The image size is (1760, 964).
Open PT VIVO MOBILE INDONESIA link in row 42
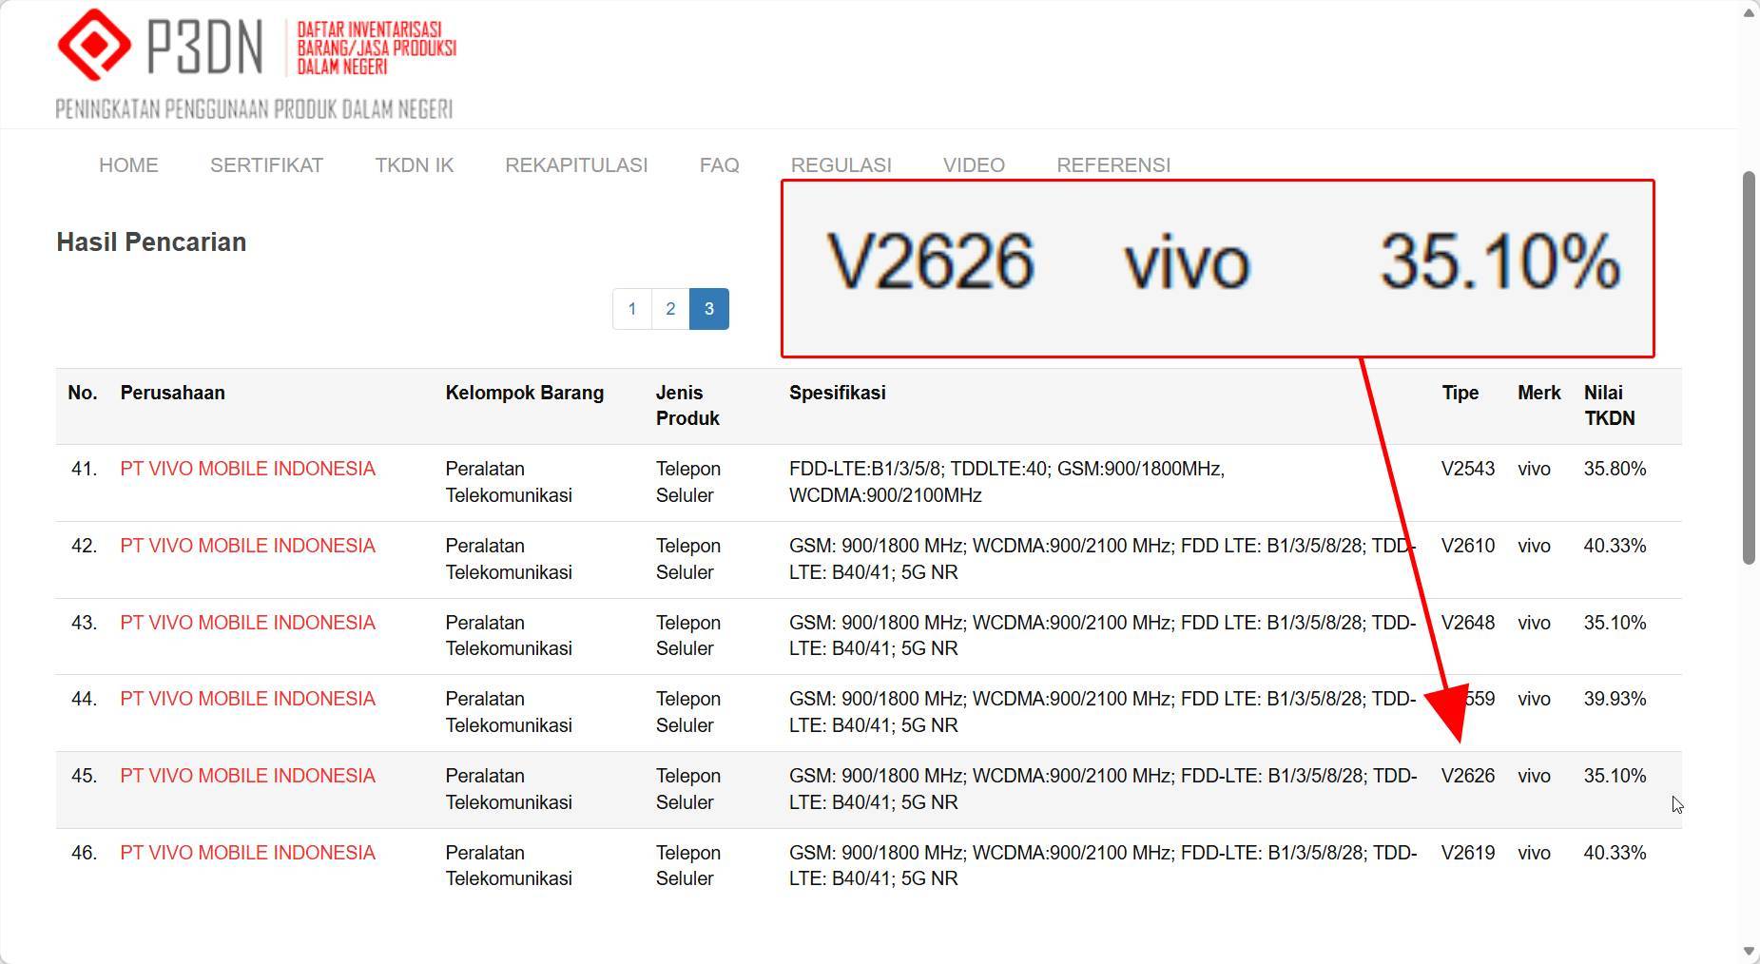click(x=247, y=546)
